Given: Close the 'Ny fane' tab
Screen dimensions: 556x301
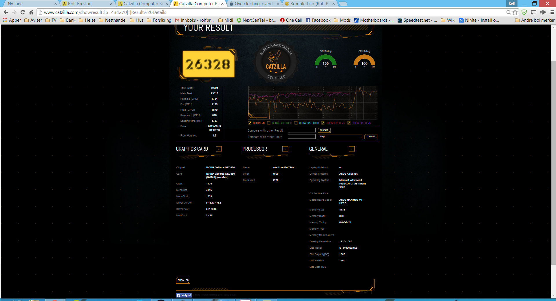Looking at the screenshot, I should tap(56, 4).
